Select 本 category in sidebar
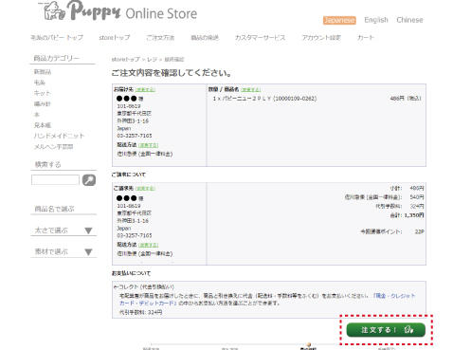The image size is (471, 350). tap(37, 115)
